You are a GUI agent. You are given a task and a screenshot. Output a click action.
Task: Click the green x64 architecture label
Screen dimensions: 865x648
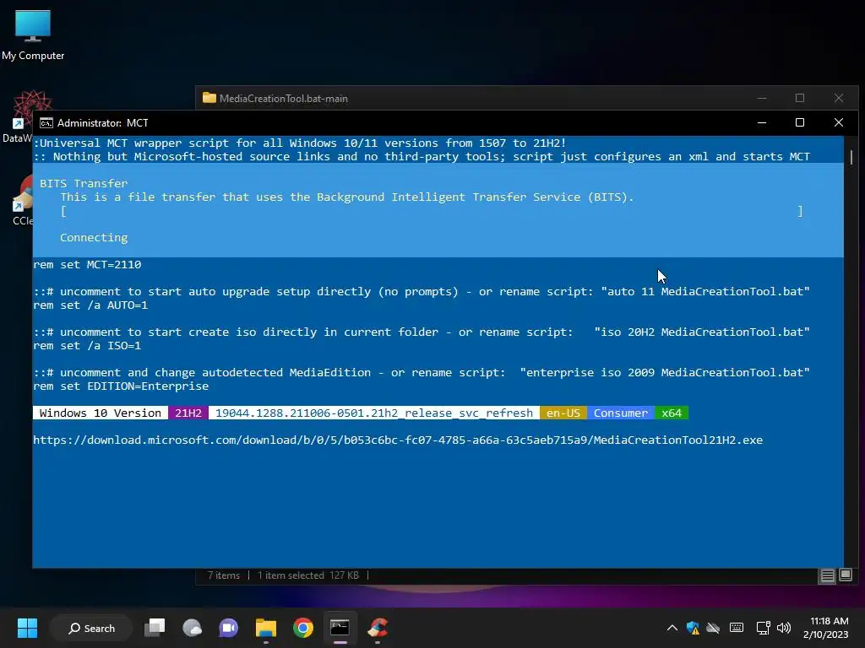(x=672, y=413)
